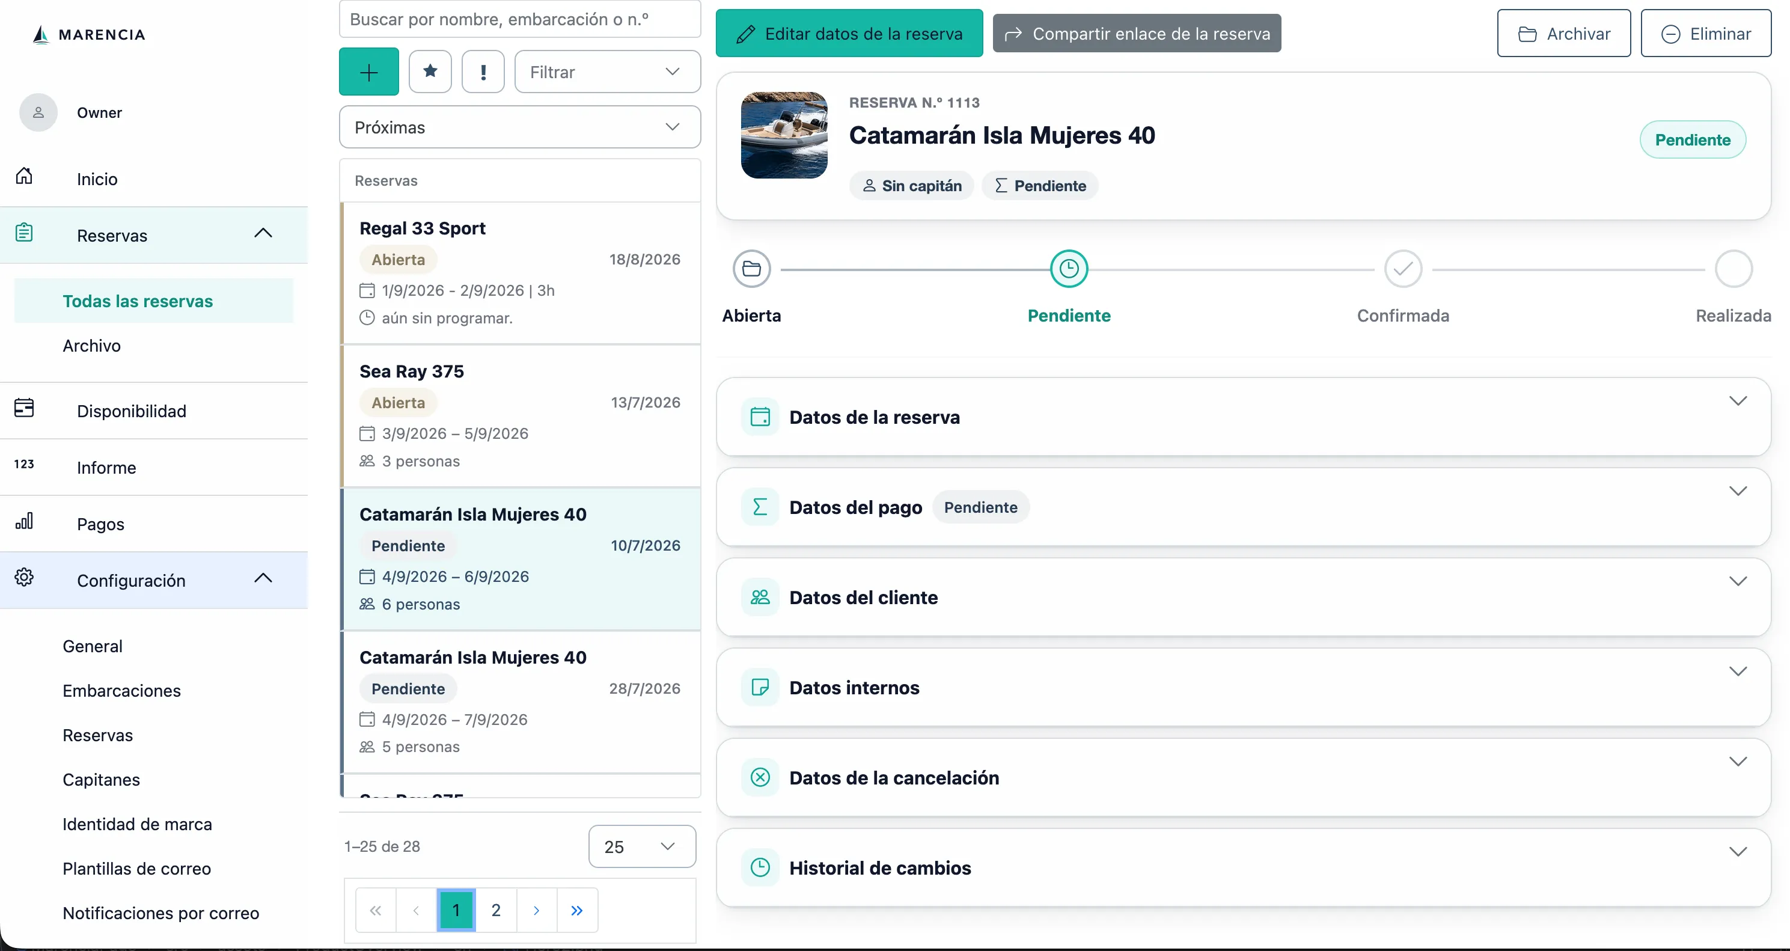The image size is (1790, 951).
Task: Click the Sin capitán badge
Action: [x=912, y=186]
